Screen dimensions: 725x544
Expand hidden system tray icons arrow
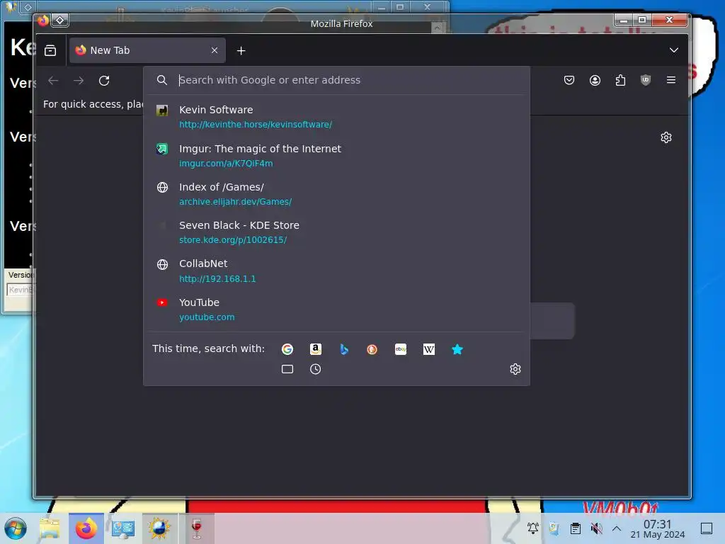coord(617,528)
